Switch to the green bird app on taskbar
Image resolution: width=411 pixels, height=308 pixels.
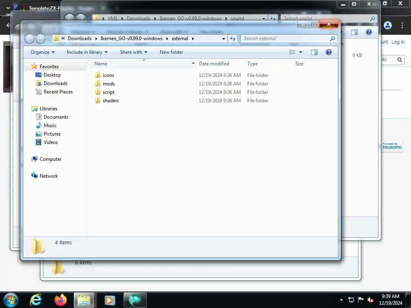(x=135, y=300)
